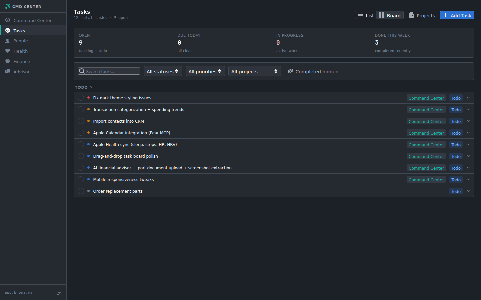The width and height of the screenshot is (481, 300).
Task: Check off Import contacts into CRM
Action: (81, 121)
